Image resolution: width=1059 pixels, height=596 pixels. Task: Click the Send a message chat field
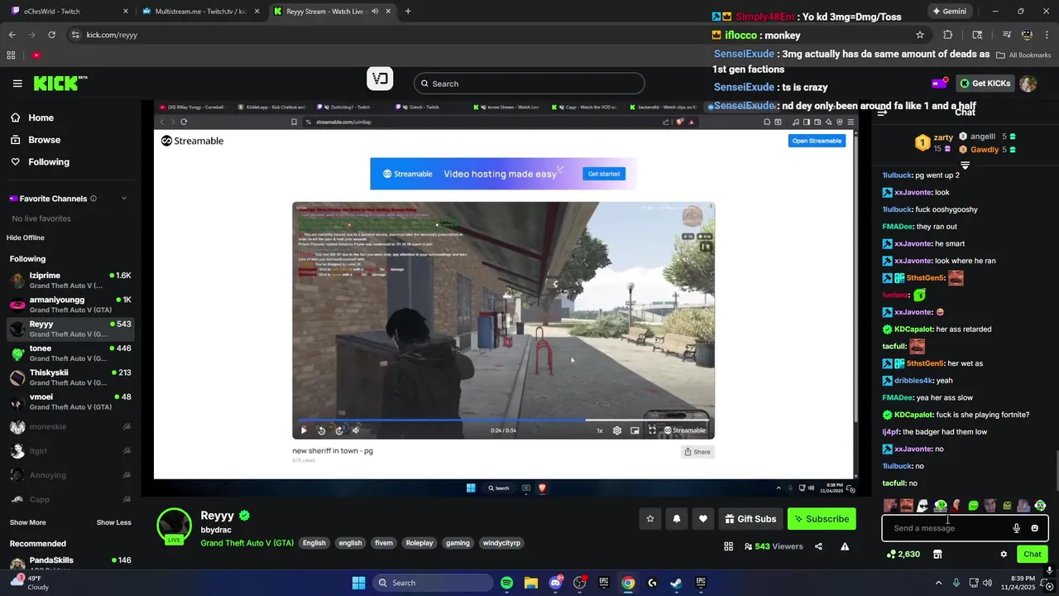949,528
